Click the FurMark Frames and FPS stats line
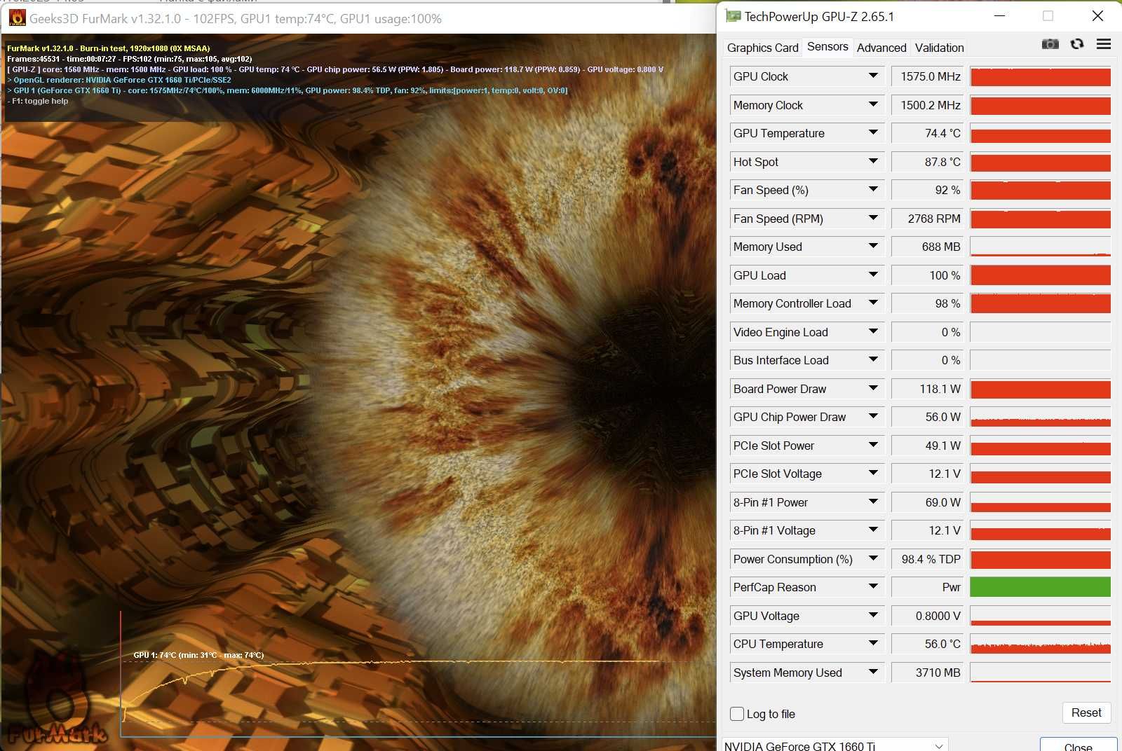The height and width of the screenshot is (751, 1122). [x=130, y=59]
